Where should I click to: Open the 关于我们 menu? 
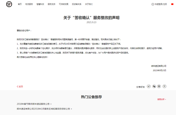tap(89, 4)
